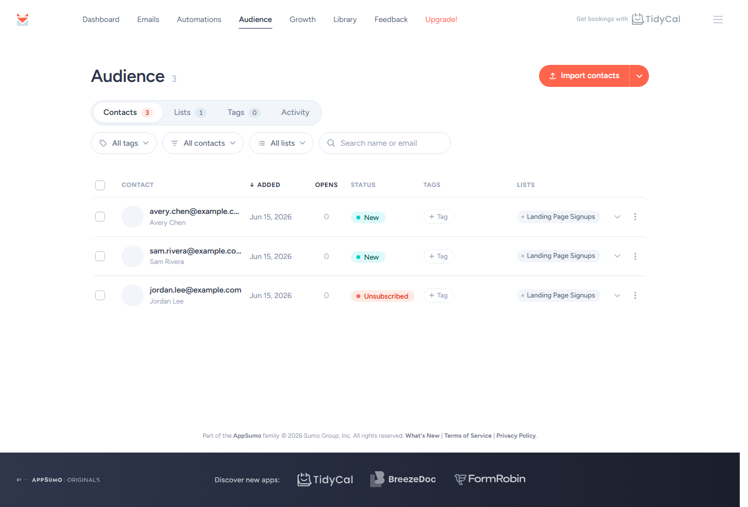Check the avery.chen@example.c... row checkbox
748x507 pixels.
(100, 217)
